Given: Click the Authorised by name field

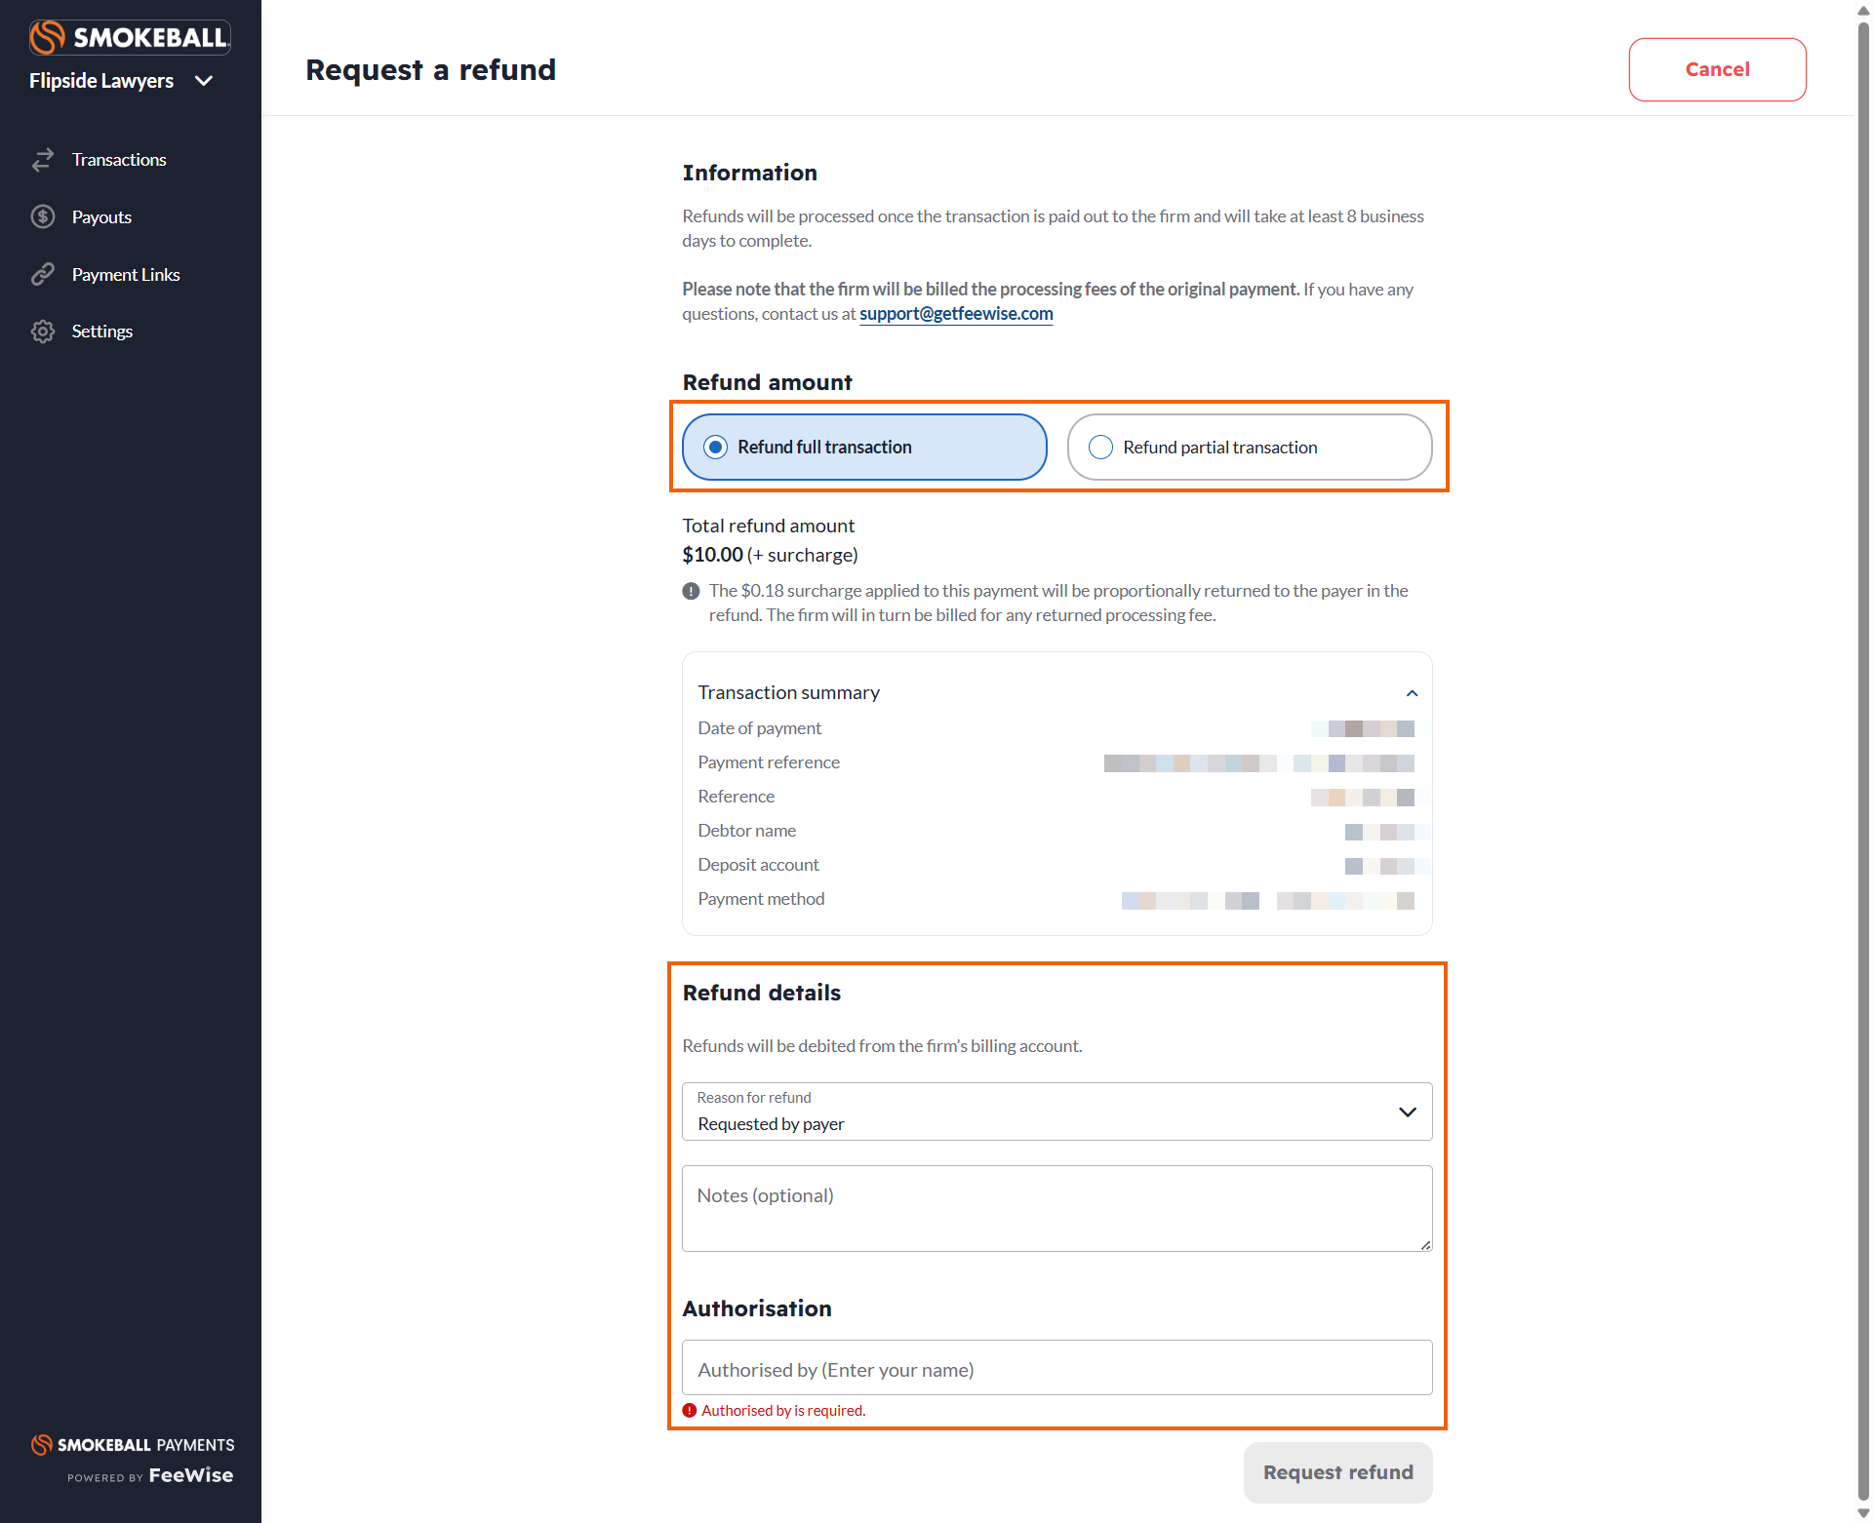Looking at the screenshot, I should (1056, 1368).
